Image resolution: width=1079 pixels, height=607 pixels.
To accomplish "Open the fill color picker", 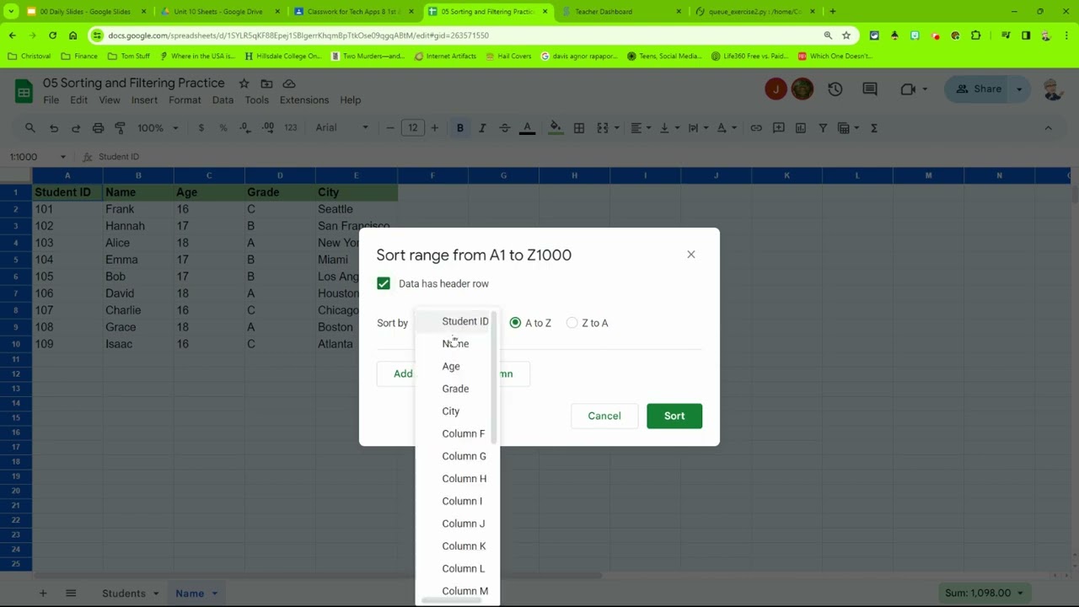I will coord(556,128).
